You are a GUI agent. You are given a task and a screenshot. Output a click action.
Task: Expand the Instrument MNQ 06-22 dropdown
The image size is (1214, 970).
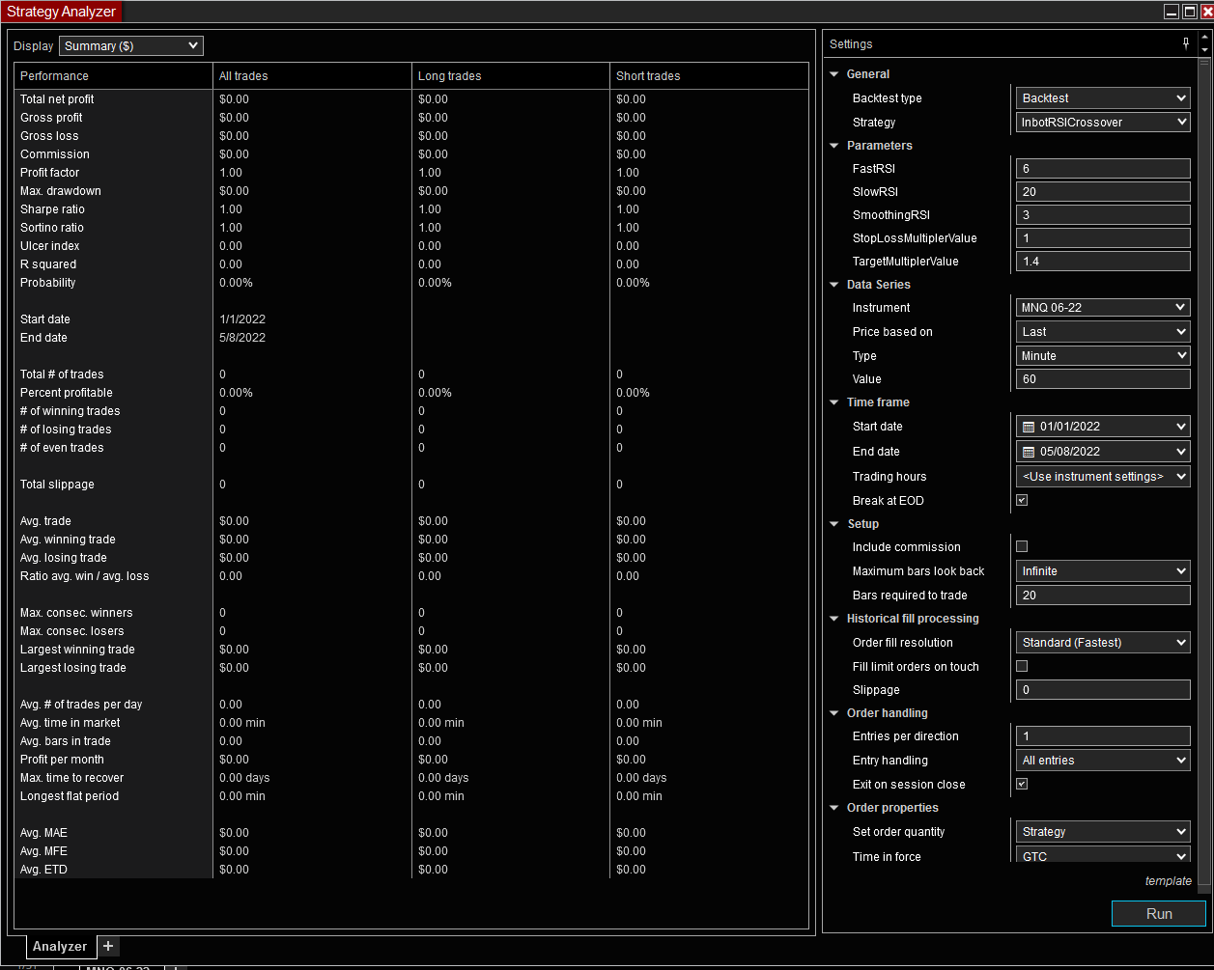pyautogui.click(x=1102, y=308)
